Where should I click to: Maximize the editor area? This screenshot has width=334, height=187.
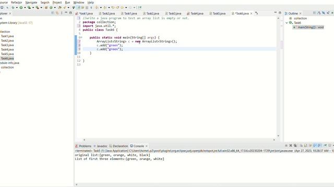280,13
